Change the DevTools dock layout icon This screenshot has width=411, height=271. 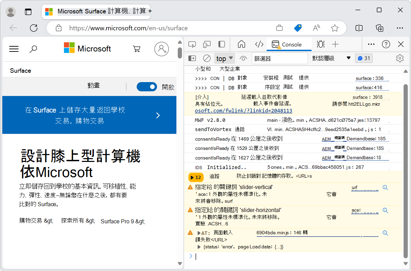pyautogui.click(x=222, y=44)
